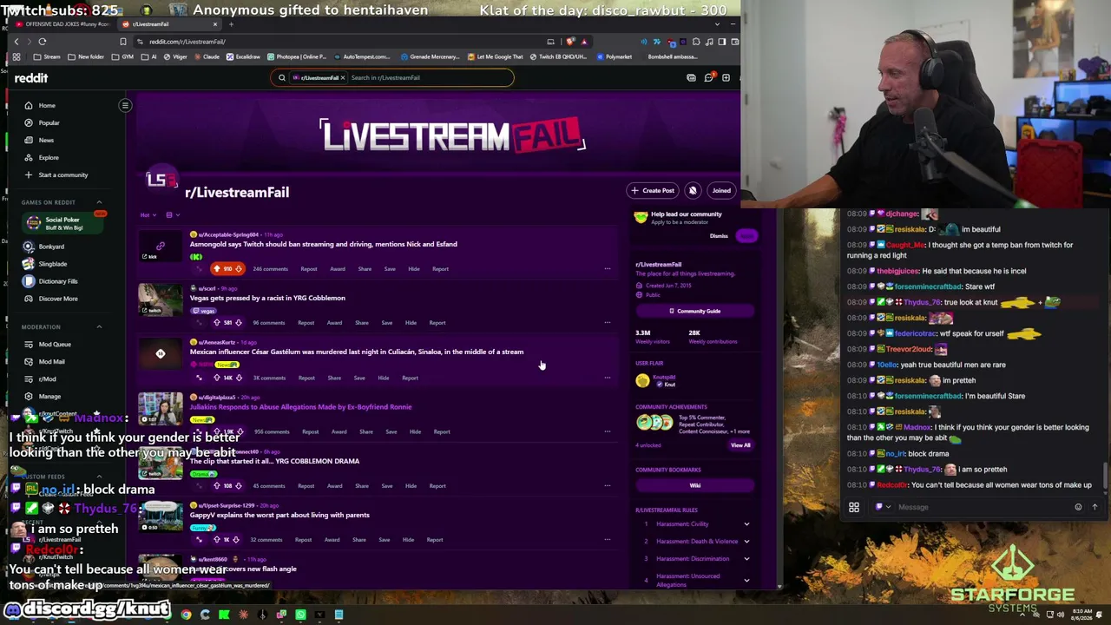Click the system volume icon in taskbar
This screenshot has width=1111, height=625.
[x=1060, y=615]
